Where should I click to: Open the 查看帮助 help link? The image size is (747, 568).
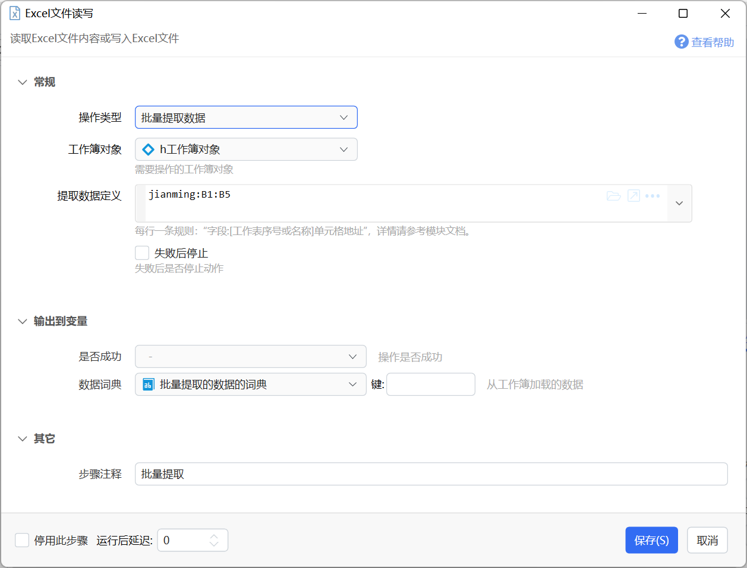click(x=713, y=42)
